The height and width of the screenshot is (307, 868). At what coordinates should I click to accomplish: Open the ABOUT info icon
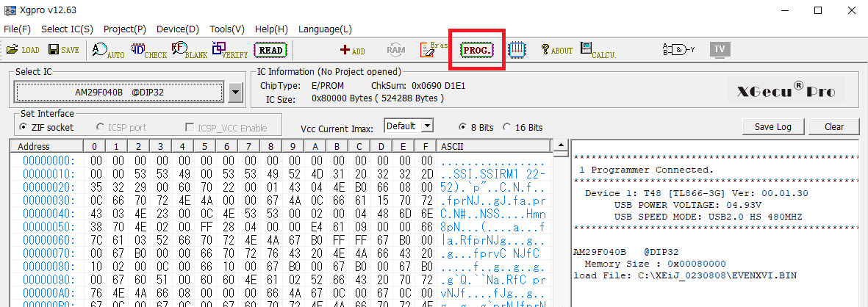coord(557,50)
